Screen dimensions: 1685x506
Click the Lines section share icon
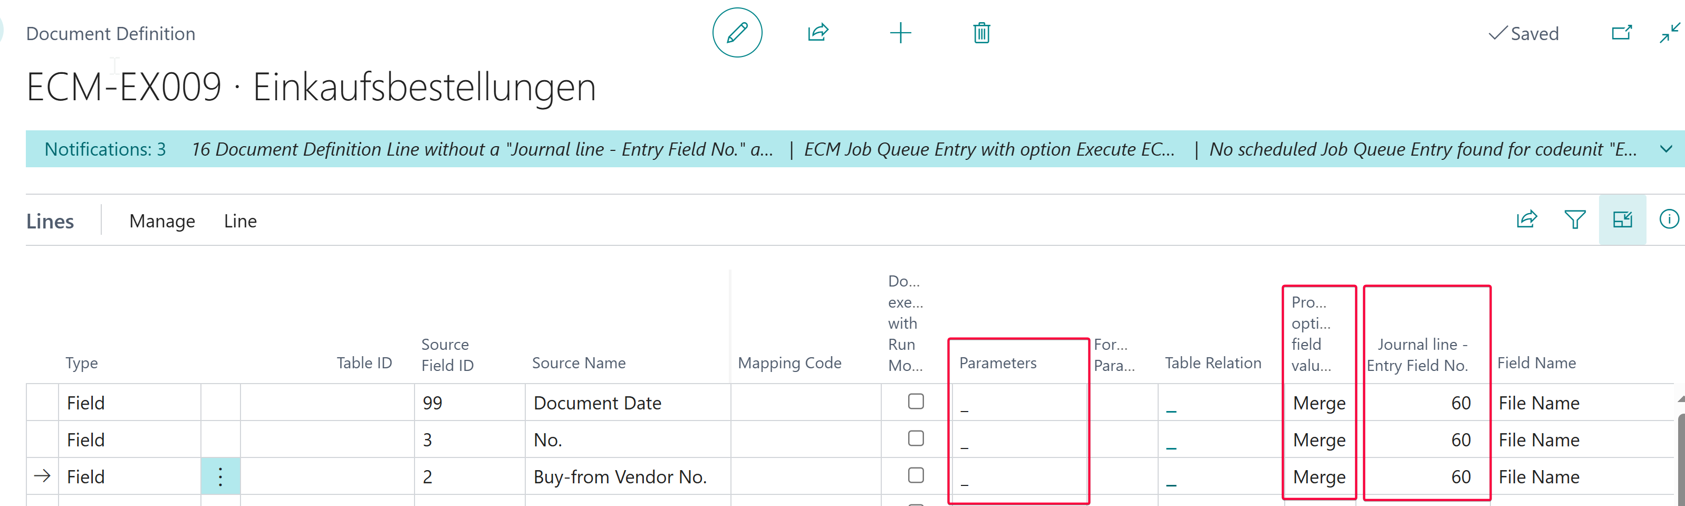point(1526,219)
